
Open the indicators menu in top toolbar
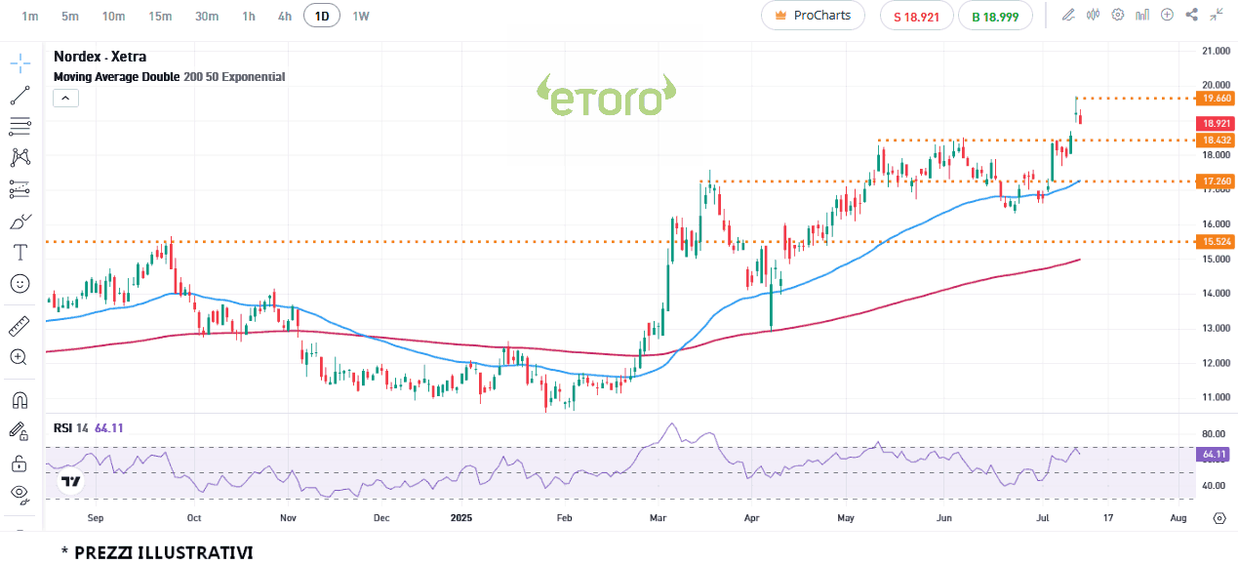click(1142, 15)
